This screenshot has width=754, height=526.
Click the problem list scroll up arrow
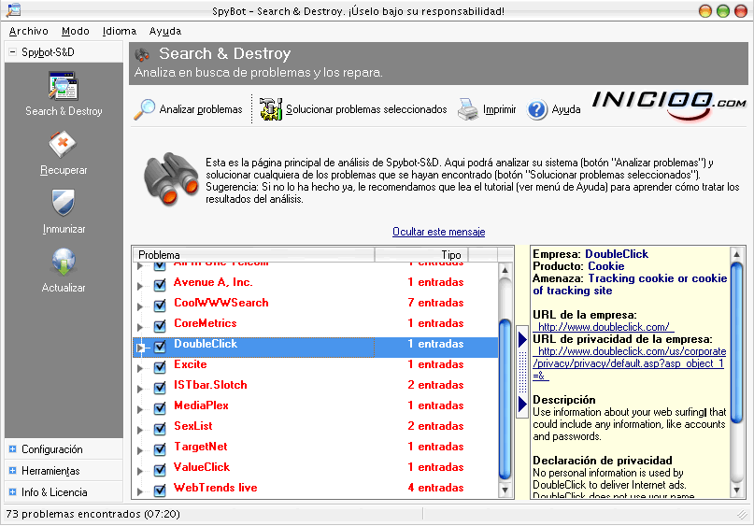[505, 270]
